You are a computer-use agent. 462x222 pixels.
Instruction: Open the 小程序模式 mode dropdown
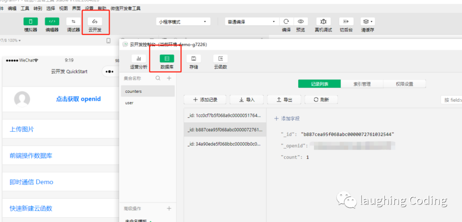[x=183, y=22]
